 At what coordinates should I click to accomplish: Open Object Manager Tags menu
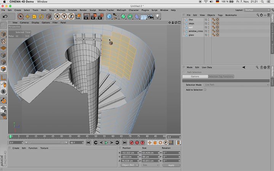(x=220, y=15)
